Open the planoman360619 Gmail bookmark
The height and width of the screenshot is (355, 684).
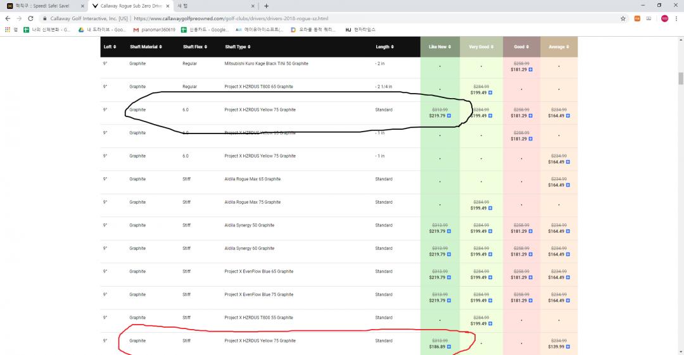tap(154, 30)
